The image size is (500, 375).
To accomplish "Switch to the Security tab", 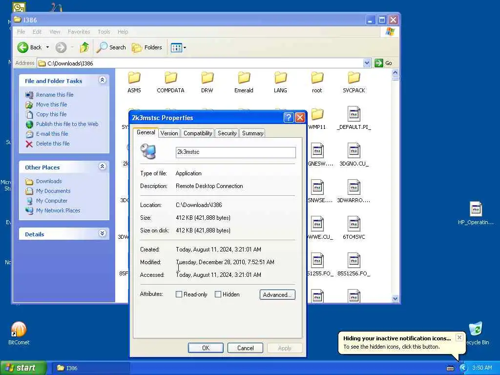I will point(227,133).
